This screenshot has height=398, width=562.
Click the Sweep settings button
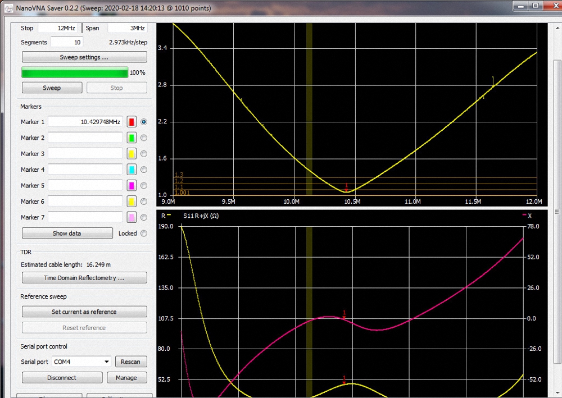(x=84, y=57)
